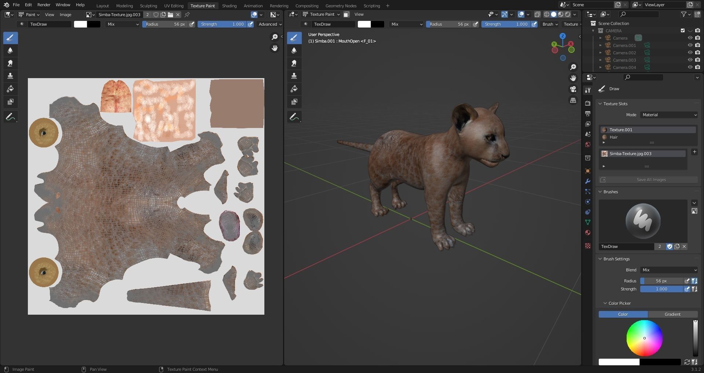Open the Texture properties checker tab
The width and height of the screenshot is (704, 373).
588,246
